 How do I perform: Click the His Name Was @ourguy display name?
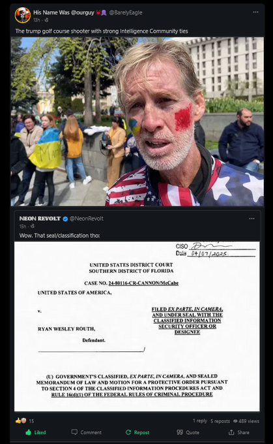(x=64, y=12)
